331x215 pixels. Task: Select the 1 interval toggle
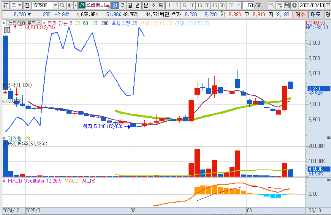tap(169, 5)
